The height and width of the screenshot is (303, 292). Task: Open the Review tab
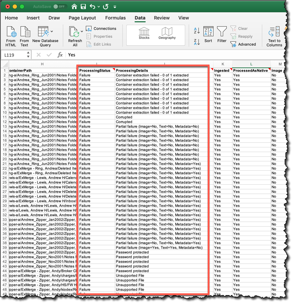tap(162, 18)
